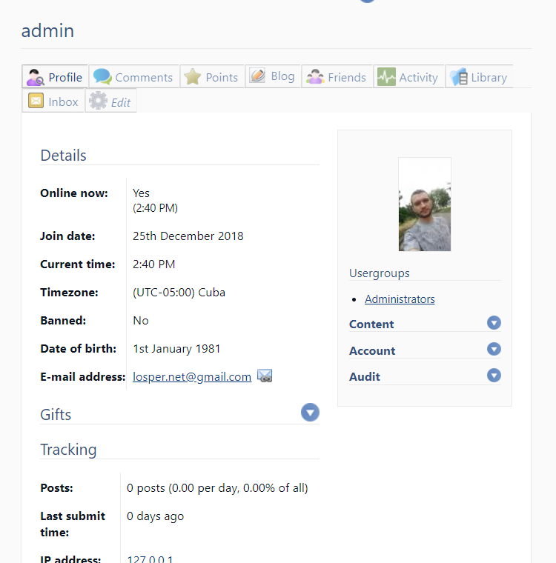Screen dimensions: 556x563
Task: Open the Activity tab
Action: pos(418,78)
